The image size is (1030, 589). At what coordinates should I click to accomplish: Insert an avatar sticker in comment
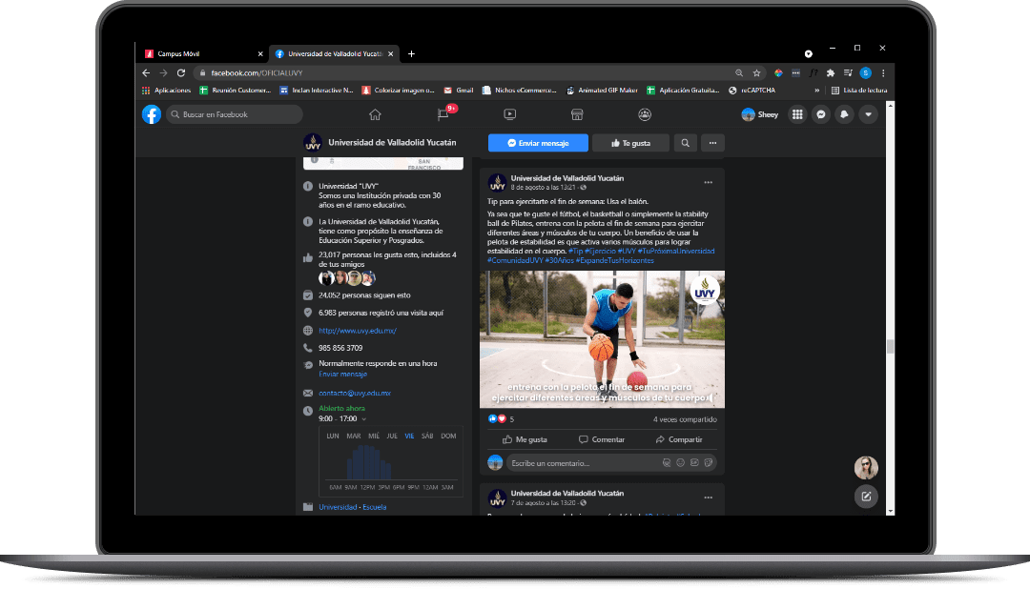(667, 463)
